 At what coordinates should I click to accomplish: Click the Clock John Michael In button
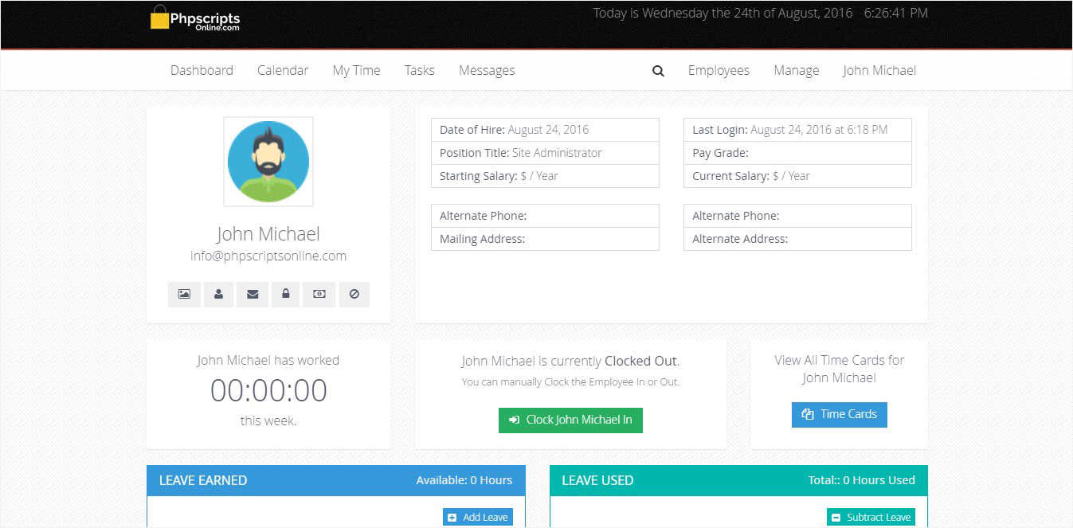pyautogui.click(x=570, y=420)
